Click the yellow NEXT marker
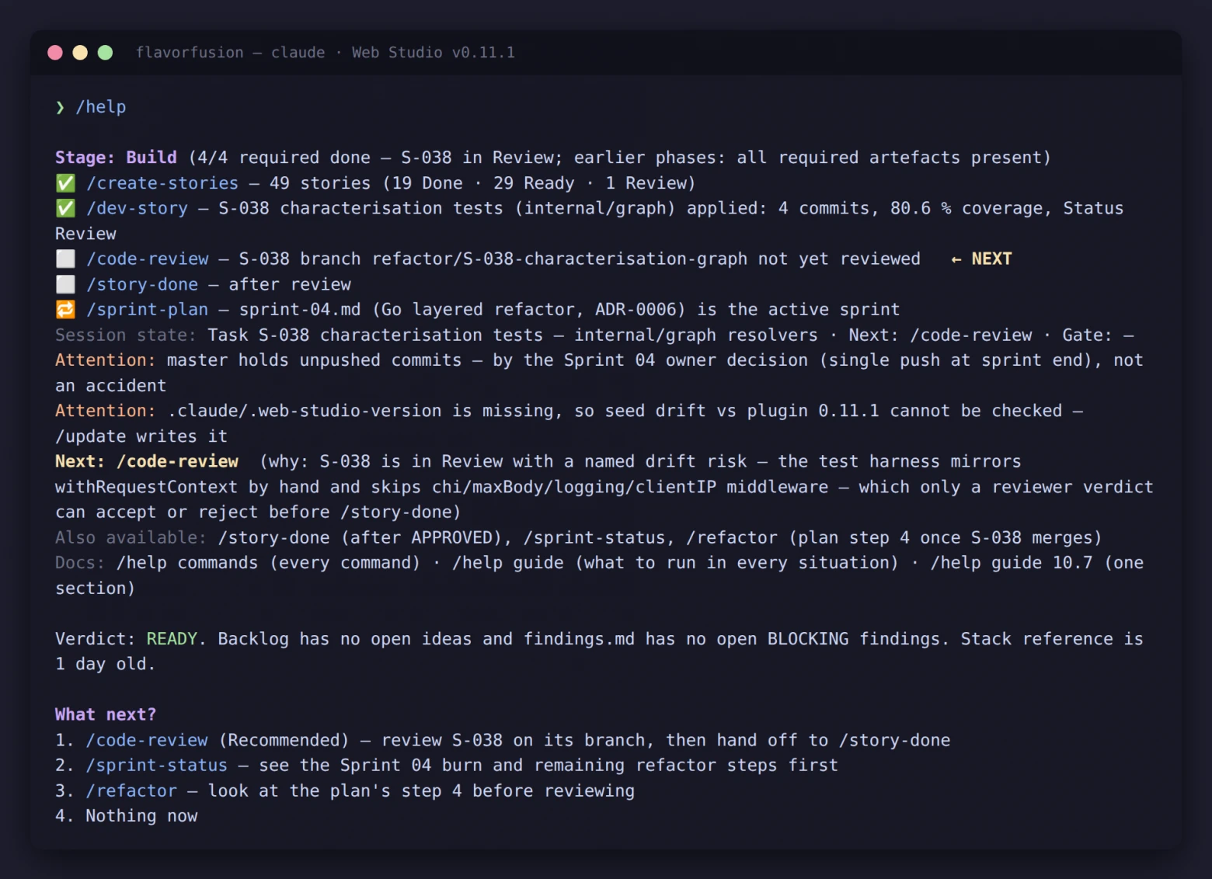The height and width of the screenshot is (879, 1212). 981,259
